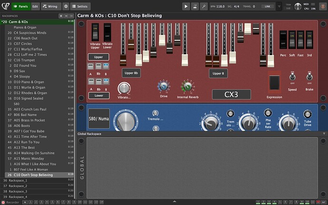Select variation C06 Reach Out
The image size is (328, 205).
click(39, 38)
